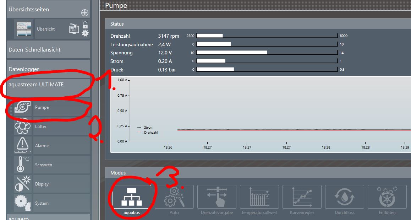
Task: Open settings gear for the Übersicht page
Action: tap(85, 33)
